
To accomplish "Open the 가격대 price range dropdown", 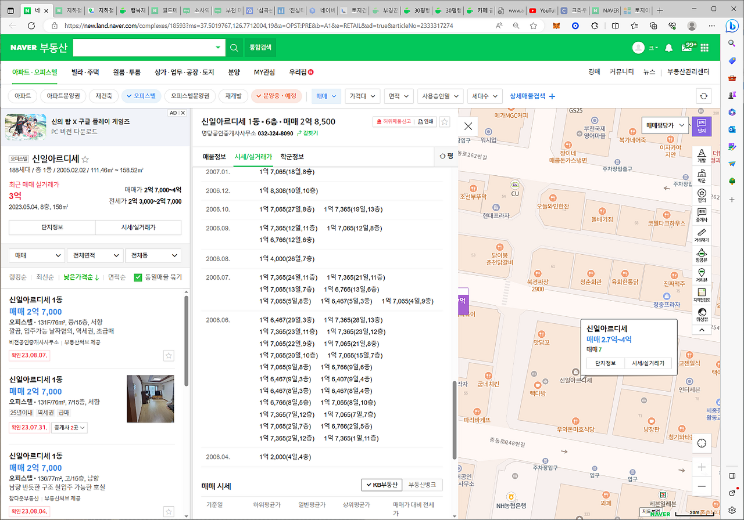I will pyautogui.click(x=363, y=96).
